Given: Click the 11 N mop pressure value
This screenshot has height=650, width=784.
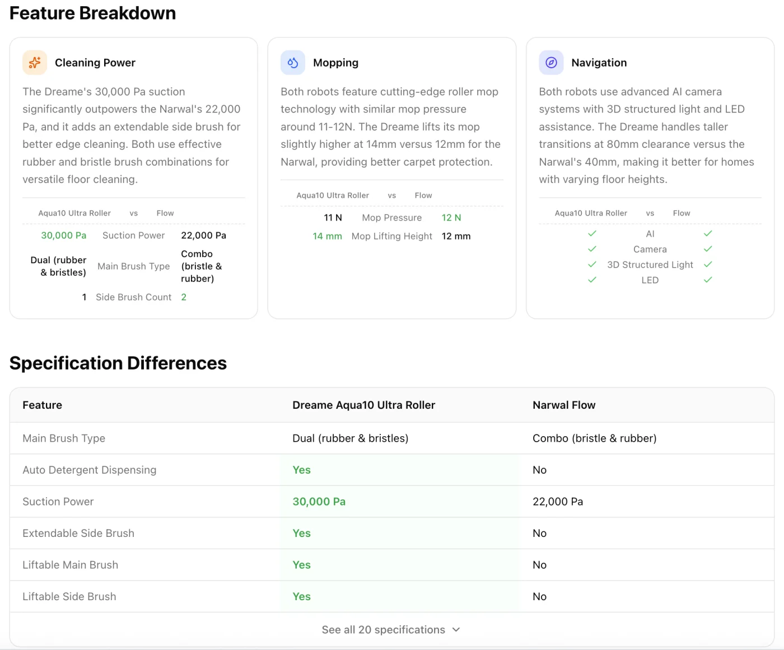Looking at the screenshot, I should click(x=333, y=218).
